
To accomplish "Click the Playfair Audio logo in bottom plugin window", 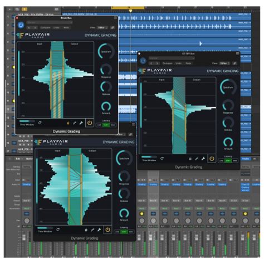I will tap(51, 142).
